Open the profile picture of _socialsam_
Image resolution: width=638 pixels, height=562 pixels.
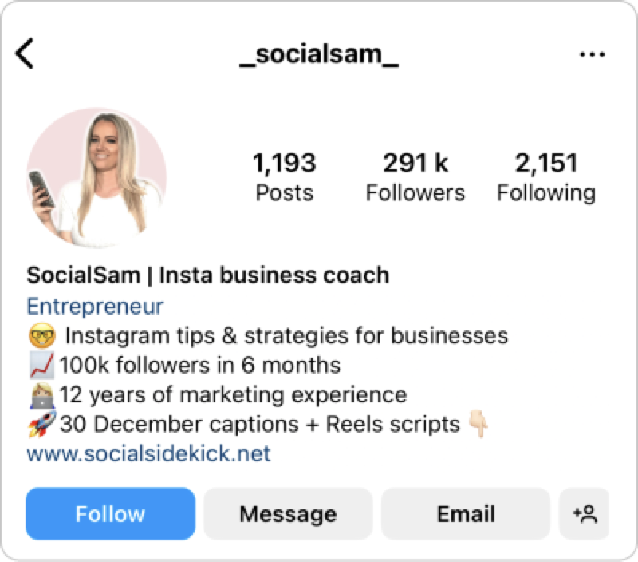tap(96, 178)
